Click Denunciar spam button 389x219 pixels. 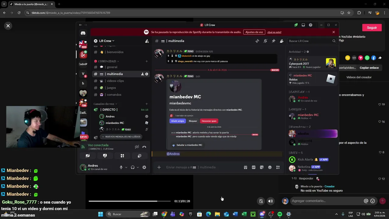tap(209, 121)
